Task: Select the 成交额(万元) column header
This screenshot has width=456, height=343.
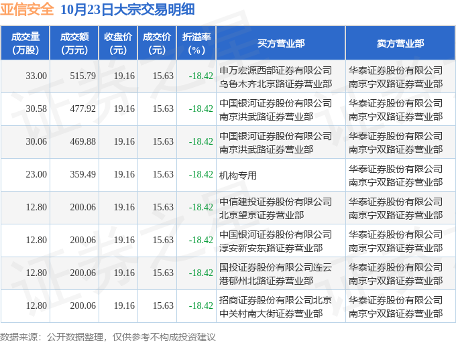Action: tap(74, 44)
